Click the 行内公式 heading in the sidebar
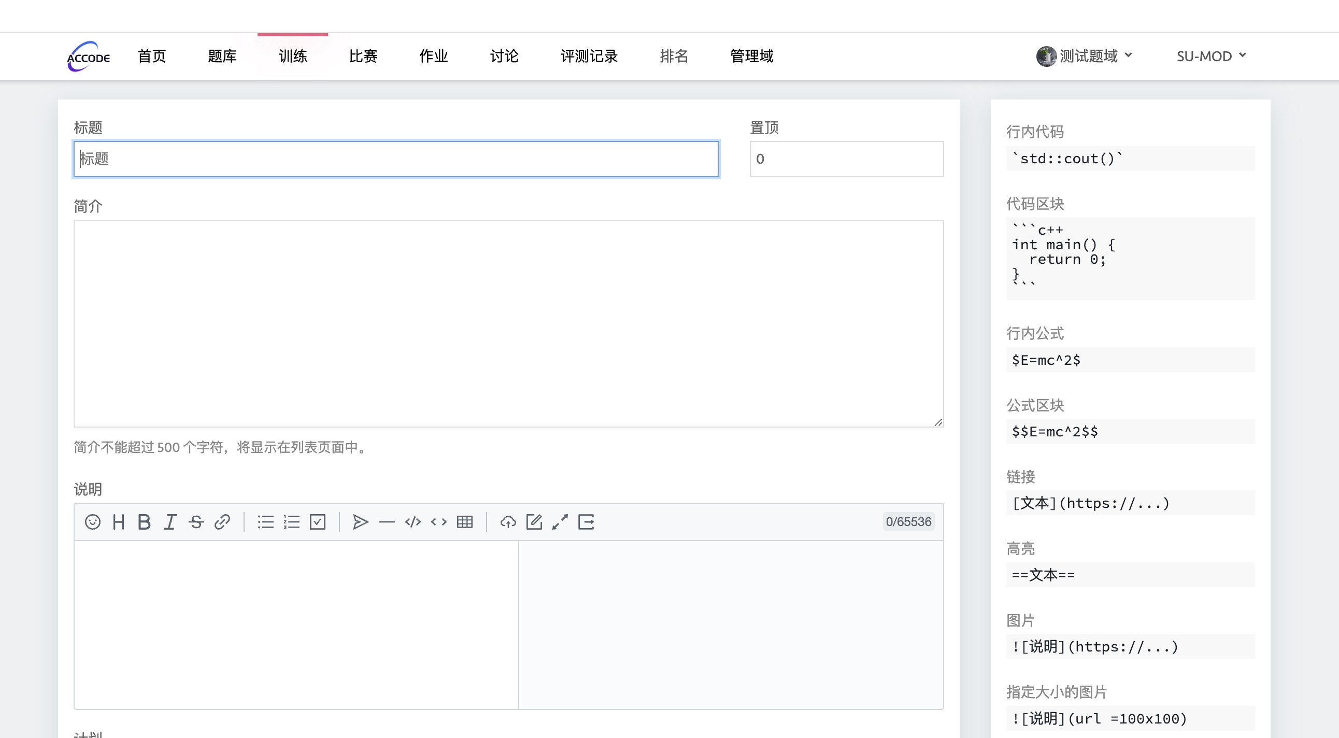Viewport: 1339px width, 738px height. [1035, 333]
